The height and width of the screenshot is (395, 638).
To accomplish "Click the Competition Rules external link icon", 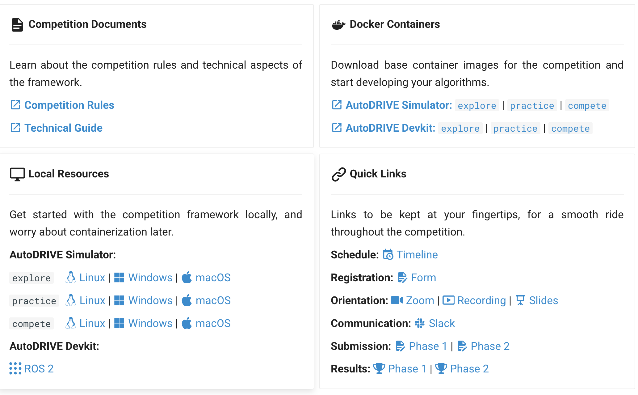I will pos(15,105).
